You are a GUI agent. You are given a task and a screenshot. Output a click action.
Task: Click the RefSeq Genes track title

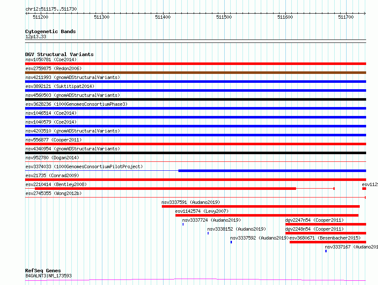coord(43,271)
